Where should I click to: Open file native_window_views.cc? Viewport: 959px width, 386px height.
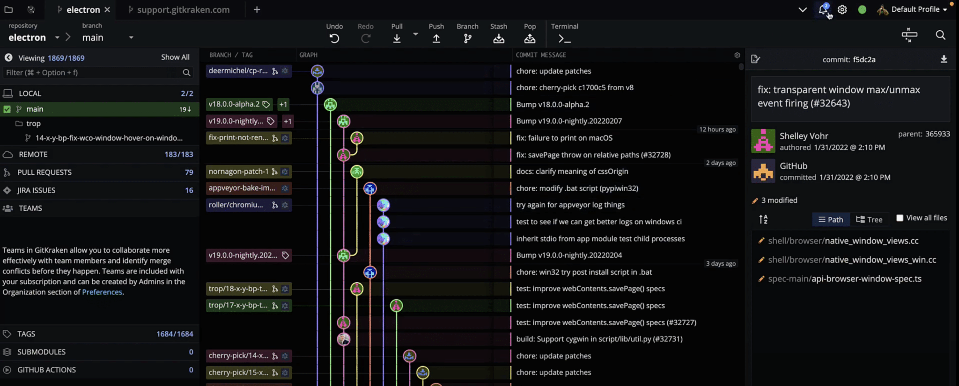pos(843,241)
